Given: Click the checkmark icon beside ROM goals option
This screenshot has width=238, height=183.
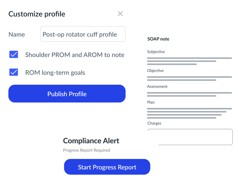Looking at the screenshot, I should (x=13, y=72).
